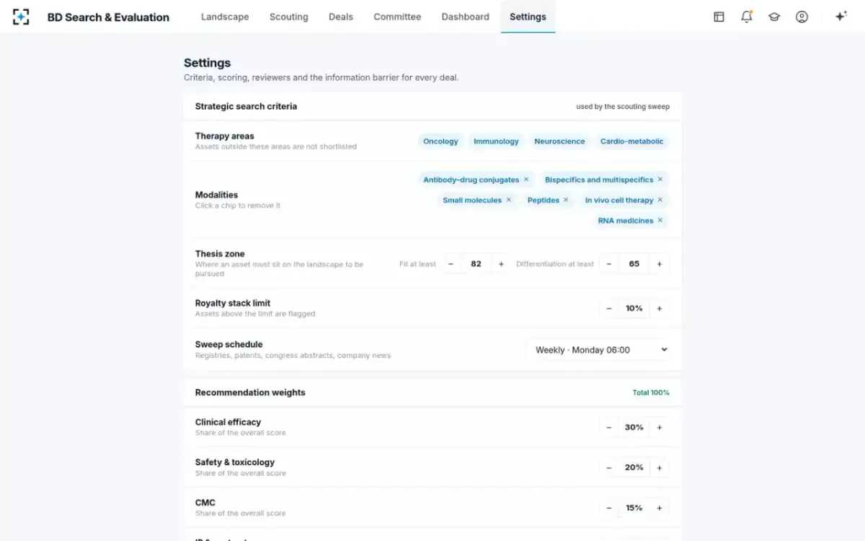Click the BD Search & Evaluation title
This screenshot has width=865, height=541.
tap(108, 17)
